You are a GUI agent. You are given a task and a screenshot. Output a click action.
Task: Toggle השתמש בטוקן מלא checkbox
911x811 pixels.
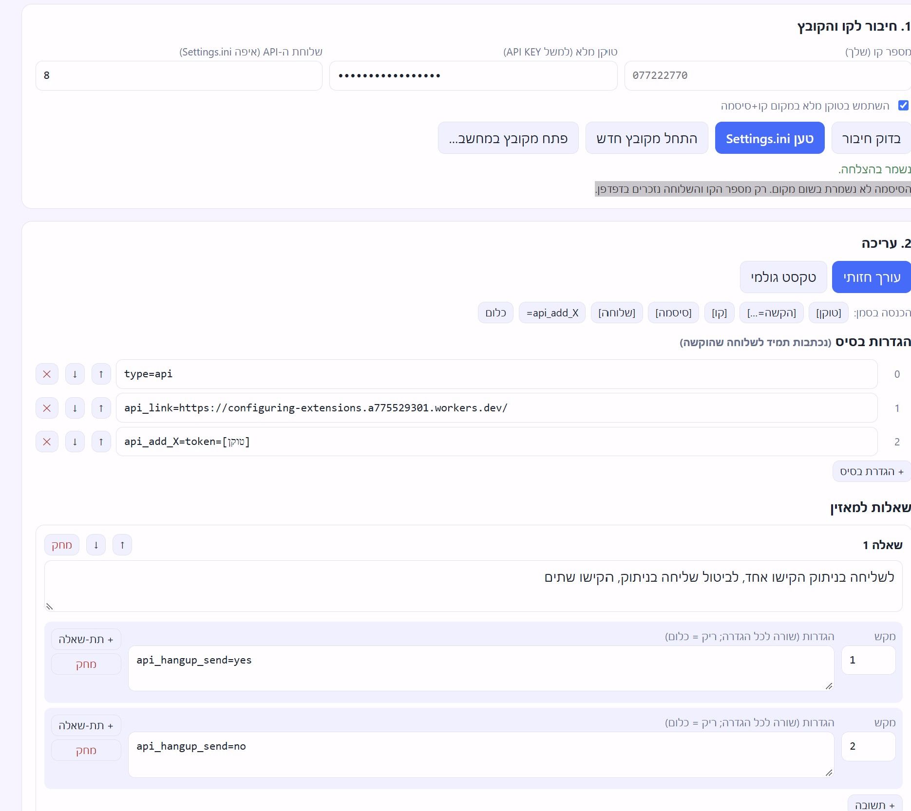(903, 105)
